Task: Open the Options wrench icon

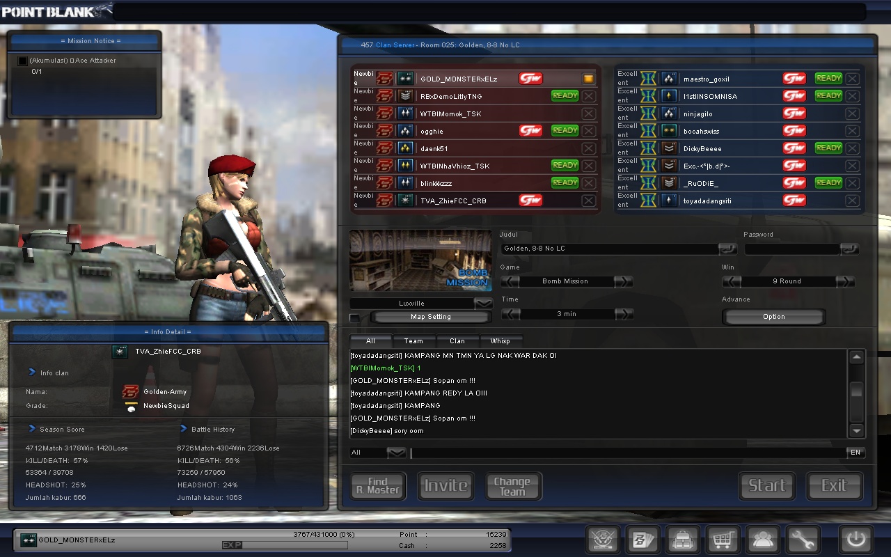Action: 802,540
